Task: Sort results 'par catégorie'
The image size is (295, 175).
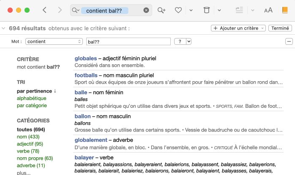Action: point(32,105)
